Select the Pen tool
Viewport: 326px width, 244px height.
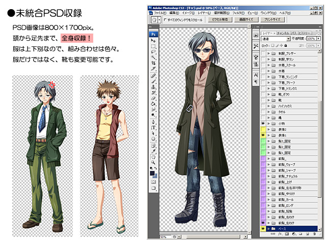point(153,122)
